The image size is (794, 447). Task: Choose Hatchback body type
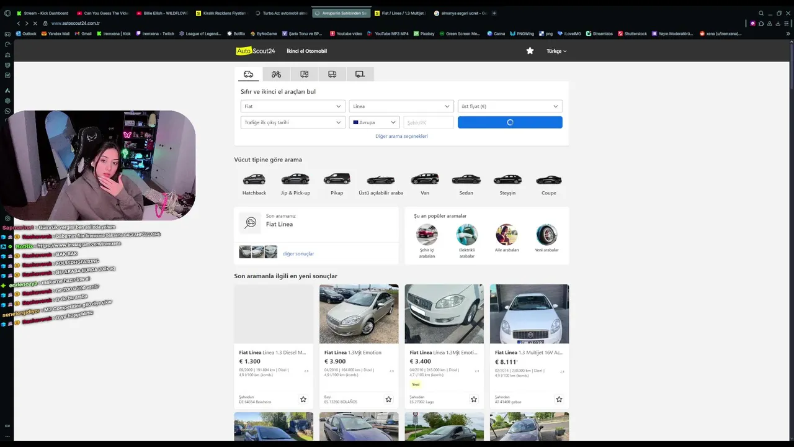(254, 184)
